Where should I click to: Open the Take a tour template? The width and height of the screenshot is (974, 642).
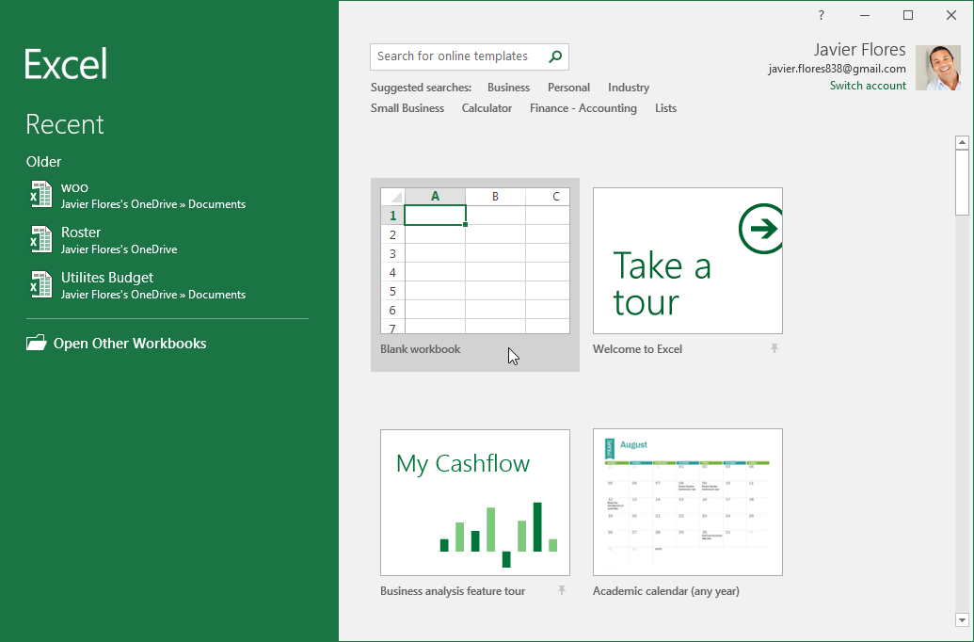(687, 262)
